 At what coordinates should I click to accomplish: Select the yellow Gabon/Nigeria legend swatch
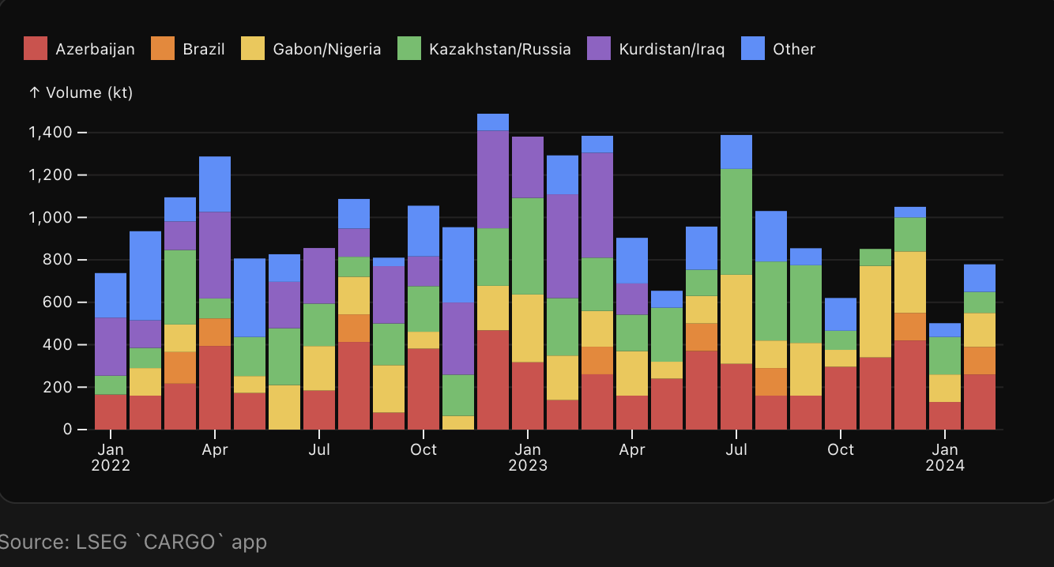pos(253,49)
